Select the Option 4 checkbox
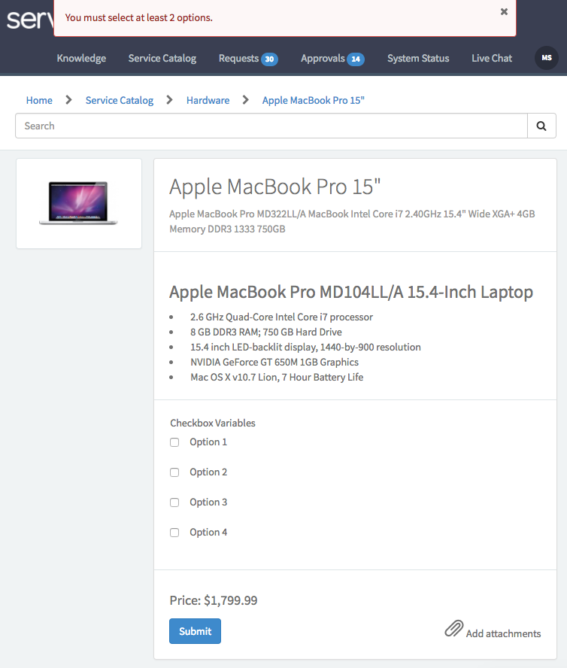The width and height of the screenshot is (567, 668). point(174,533)
